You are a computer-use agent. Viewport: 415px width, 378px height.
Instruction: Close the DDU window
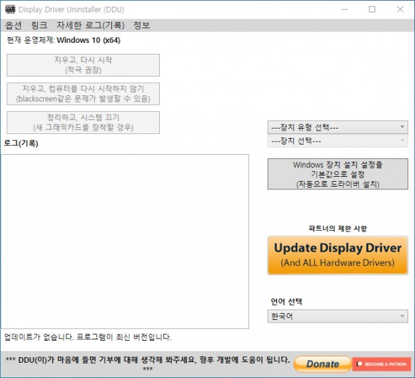pos(400,9)
